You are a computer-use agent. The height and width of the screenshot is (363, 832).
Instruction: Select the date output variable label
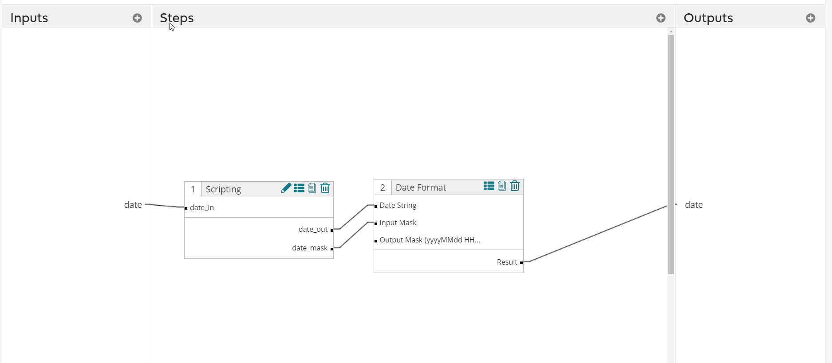point(694,205)
